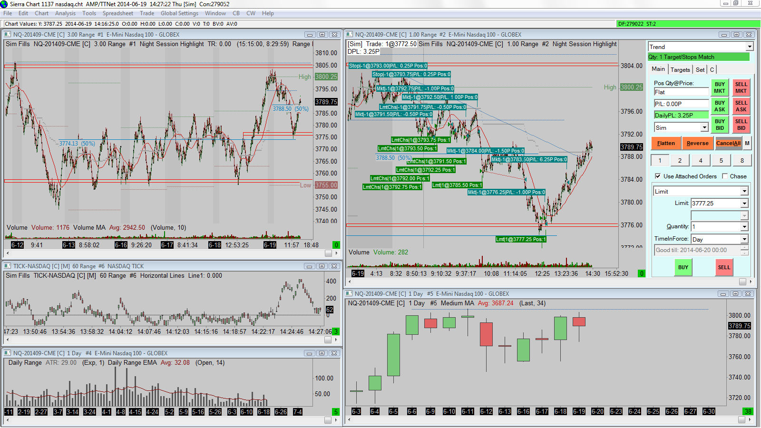Click the green BUY order button
Viewport: 761px width, 428px height.
[683, 267]
